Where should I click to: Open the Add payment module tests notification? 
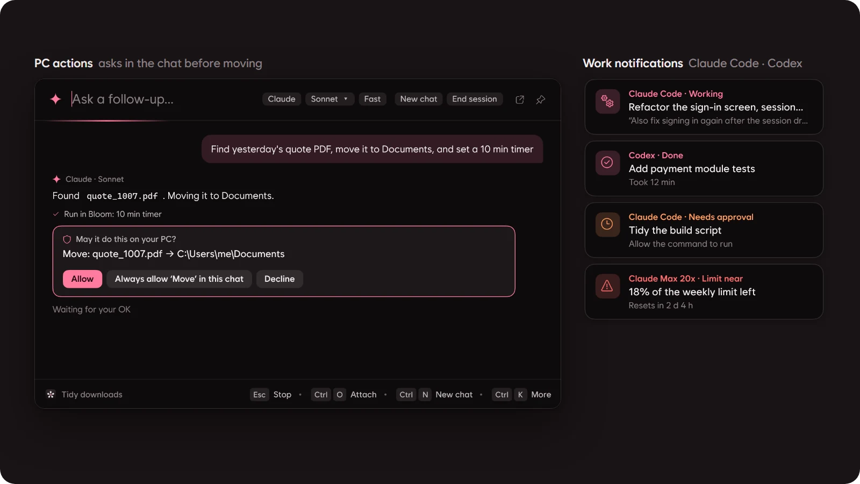[704, 168]
